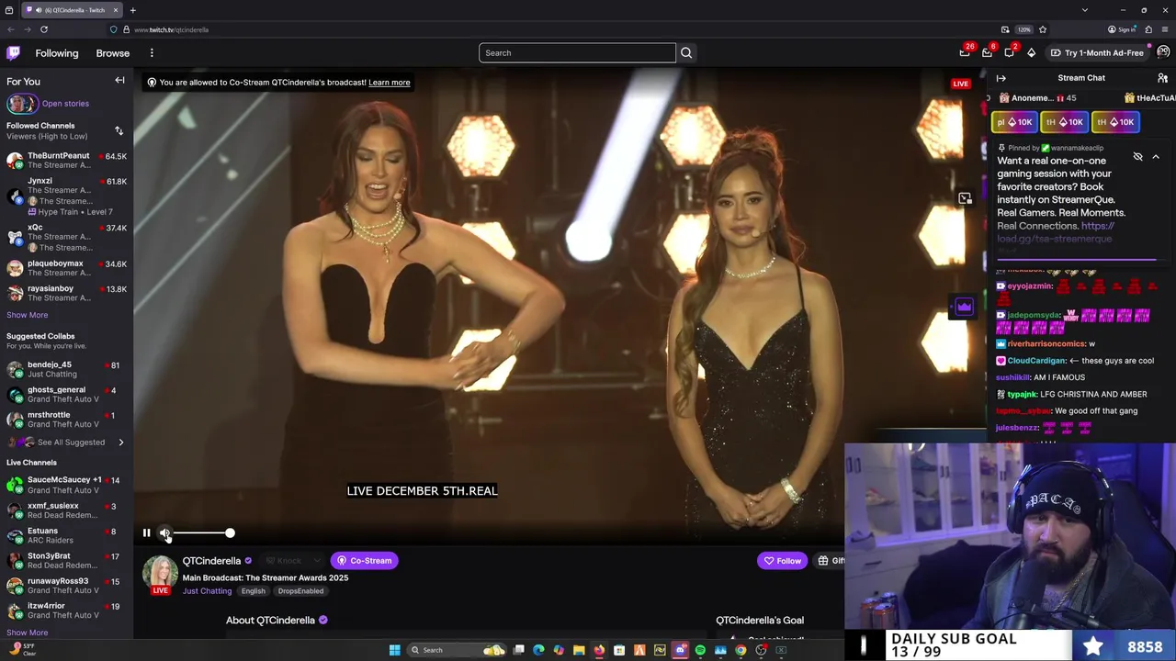Open the user profile avatar menu
The height and width of the screenshot is (661, 1176).
point(1163,52)
